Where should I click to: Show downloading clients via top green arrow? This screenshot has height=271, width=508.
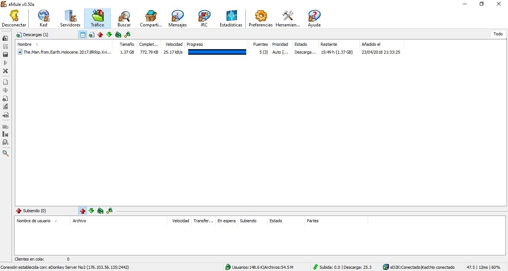point(109,35)
